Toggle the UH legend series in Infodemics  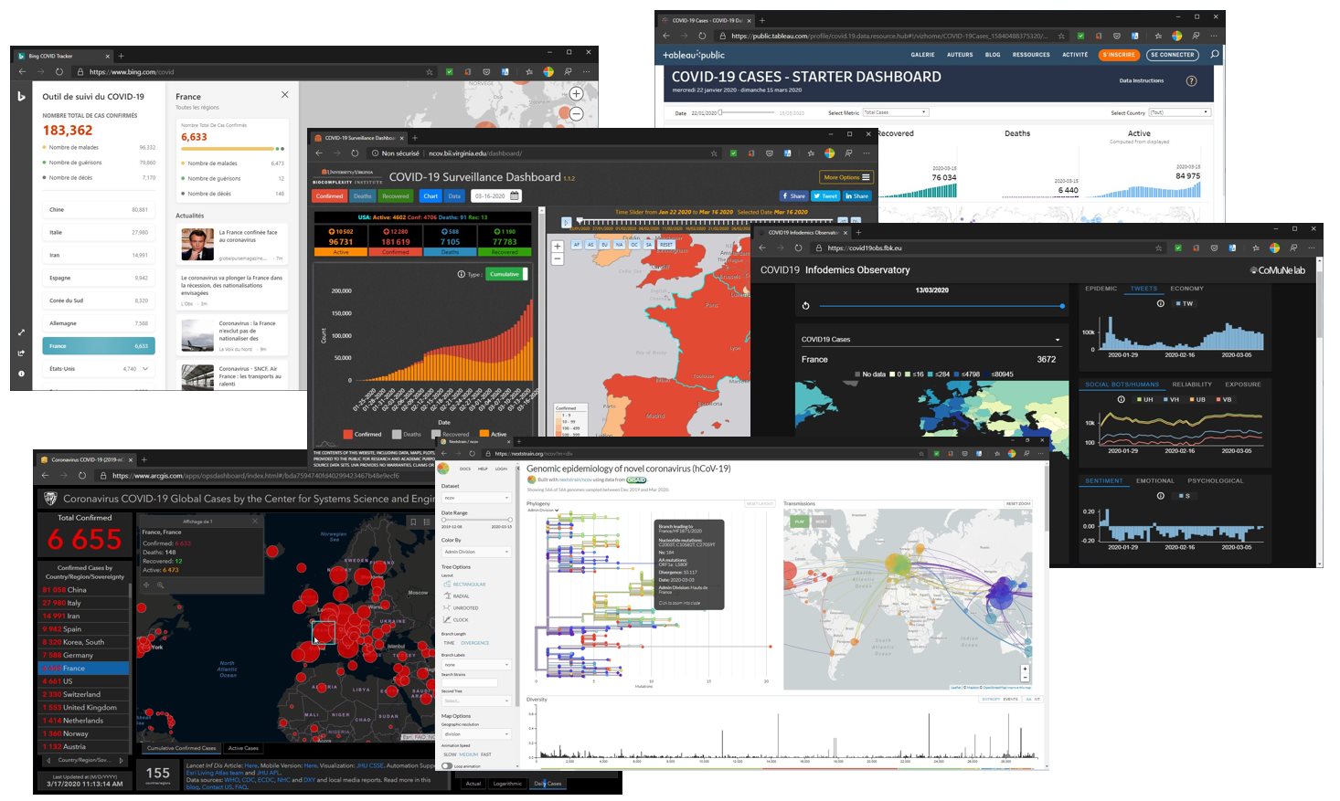(1145, 399)
